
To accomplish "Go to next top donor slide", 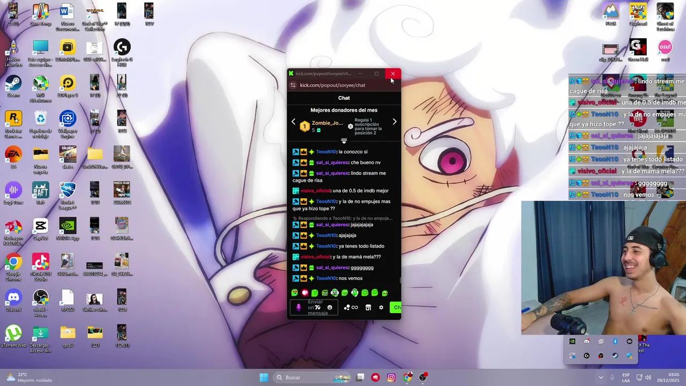I will [394, 122].
